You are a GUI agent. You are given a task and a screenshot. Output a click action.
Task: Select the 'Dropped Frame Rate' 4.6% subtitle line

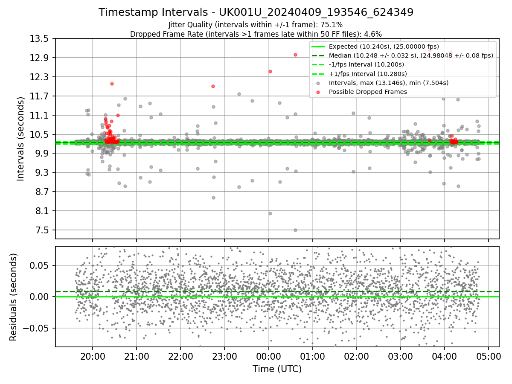pyautogui.click(x=256, y=34)
